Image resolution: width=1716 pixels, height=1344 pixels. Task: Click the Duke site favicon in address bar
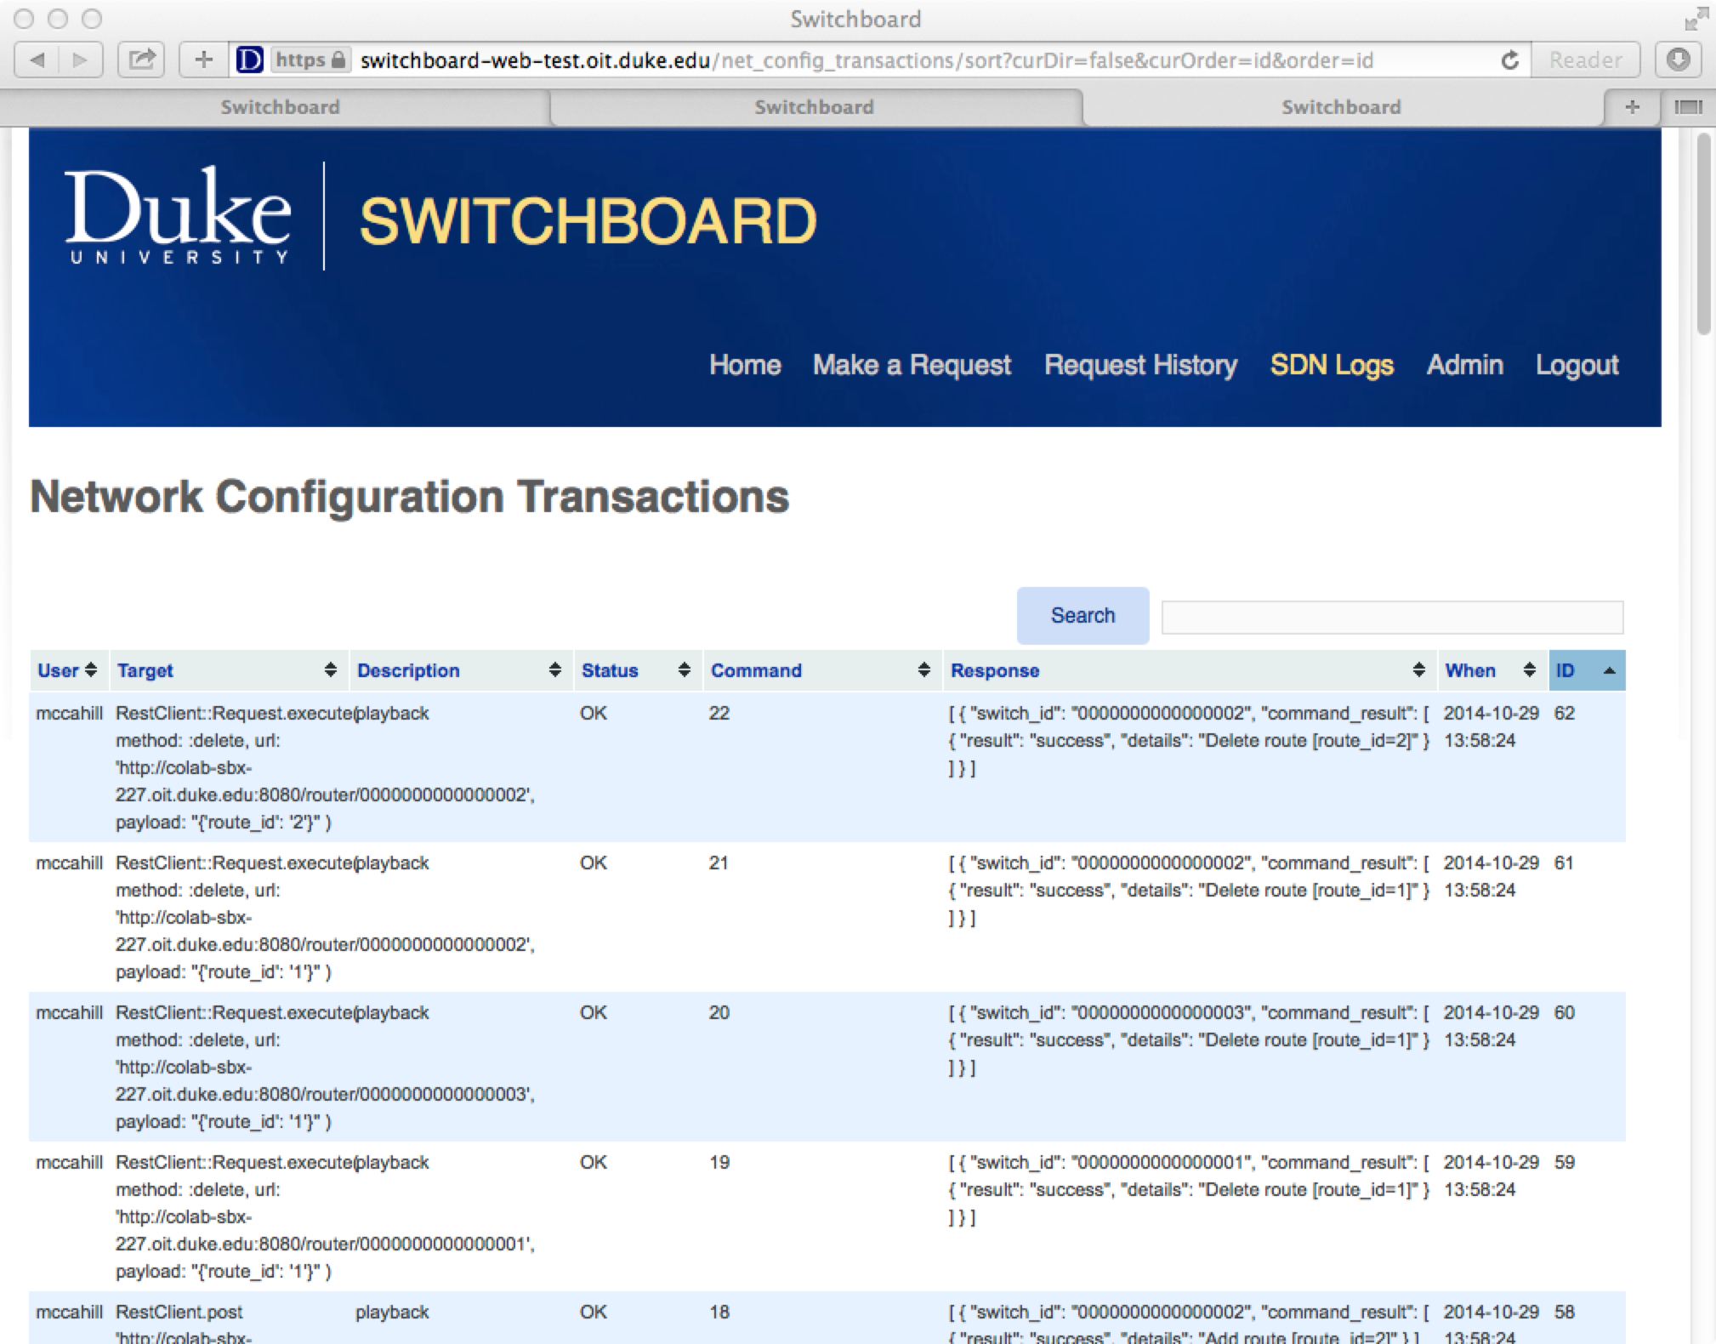click(x=249, y=60)
